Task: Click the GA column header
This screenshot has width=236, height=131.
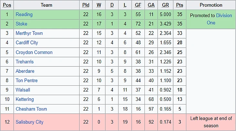Action: click(x=151, y=5)
